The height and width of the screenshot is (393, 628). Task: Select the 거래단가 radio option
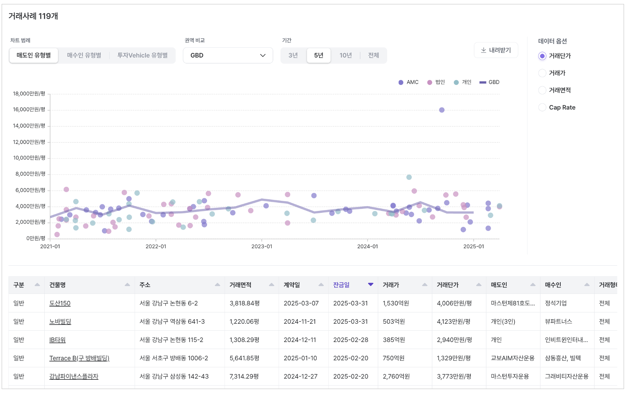pyautogui.click(x=542, y=56)
